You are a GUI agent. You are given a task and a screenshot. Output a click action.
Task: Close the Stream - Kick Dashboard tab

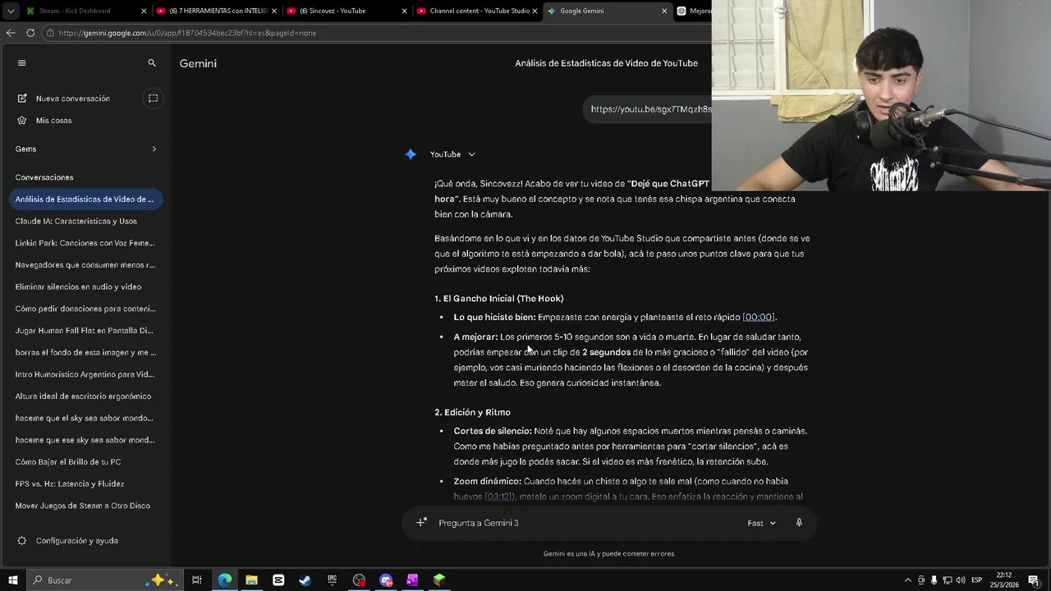[x=145, y=11]
